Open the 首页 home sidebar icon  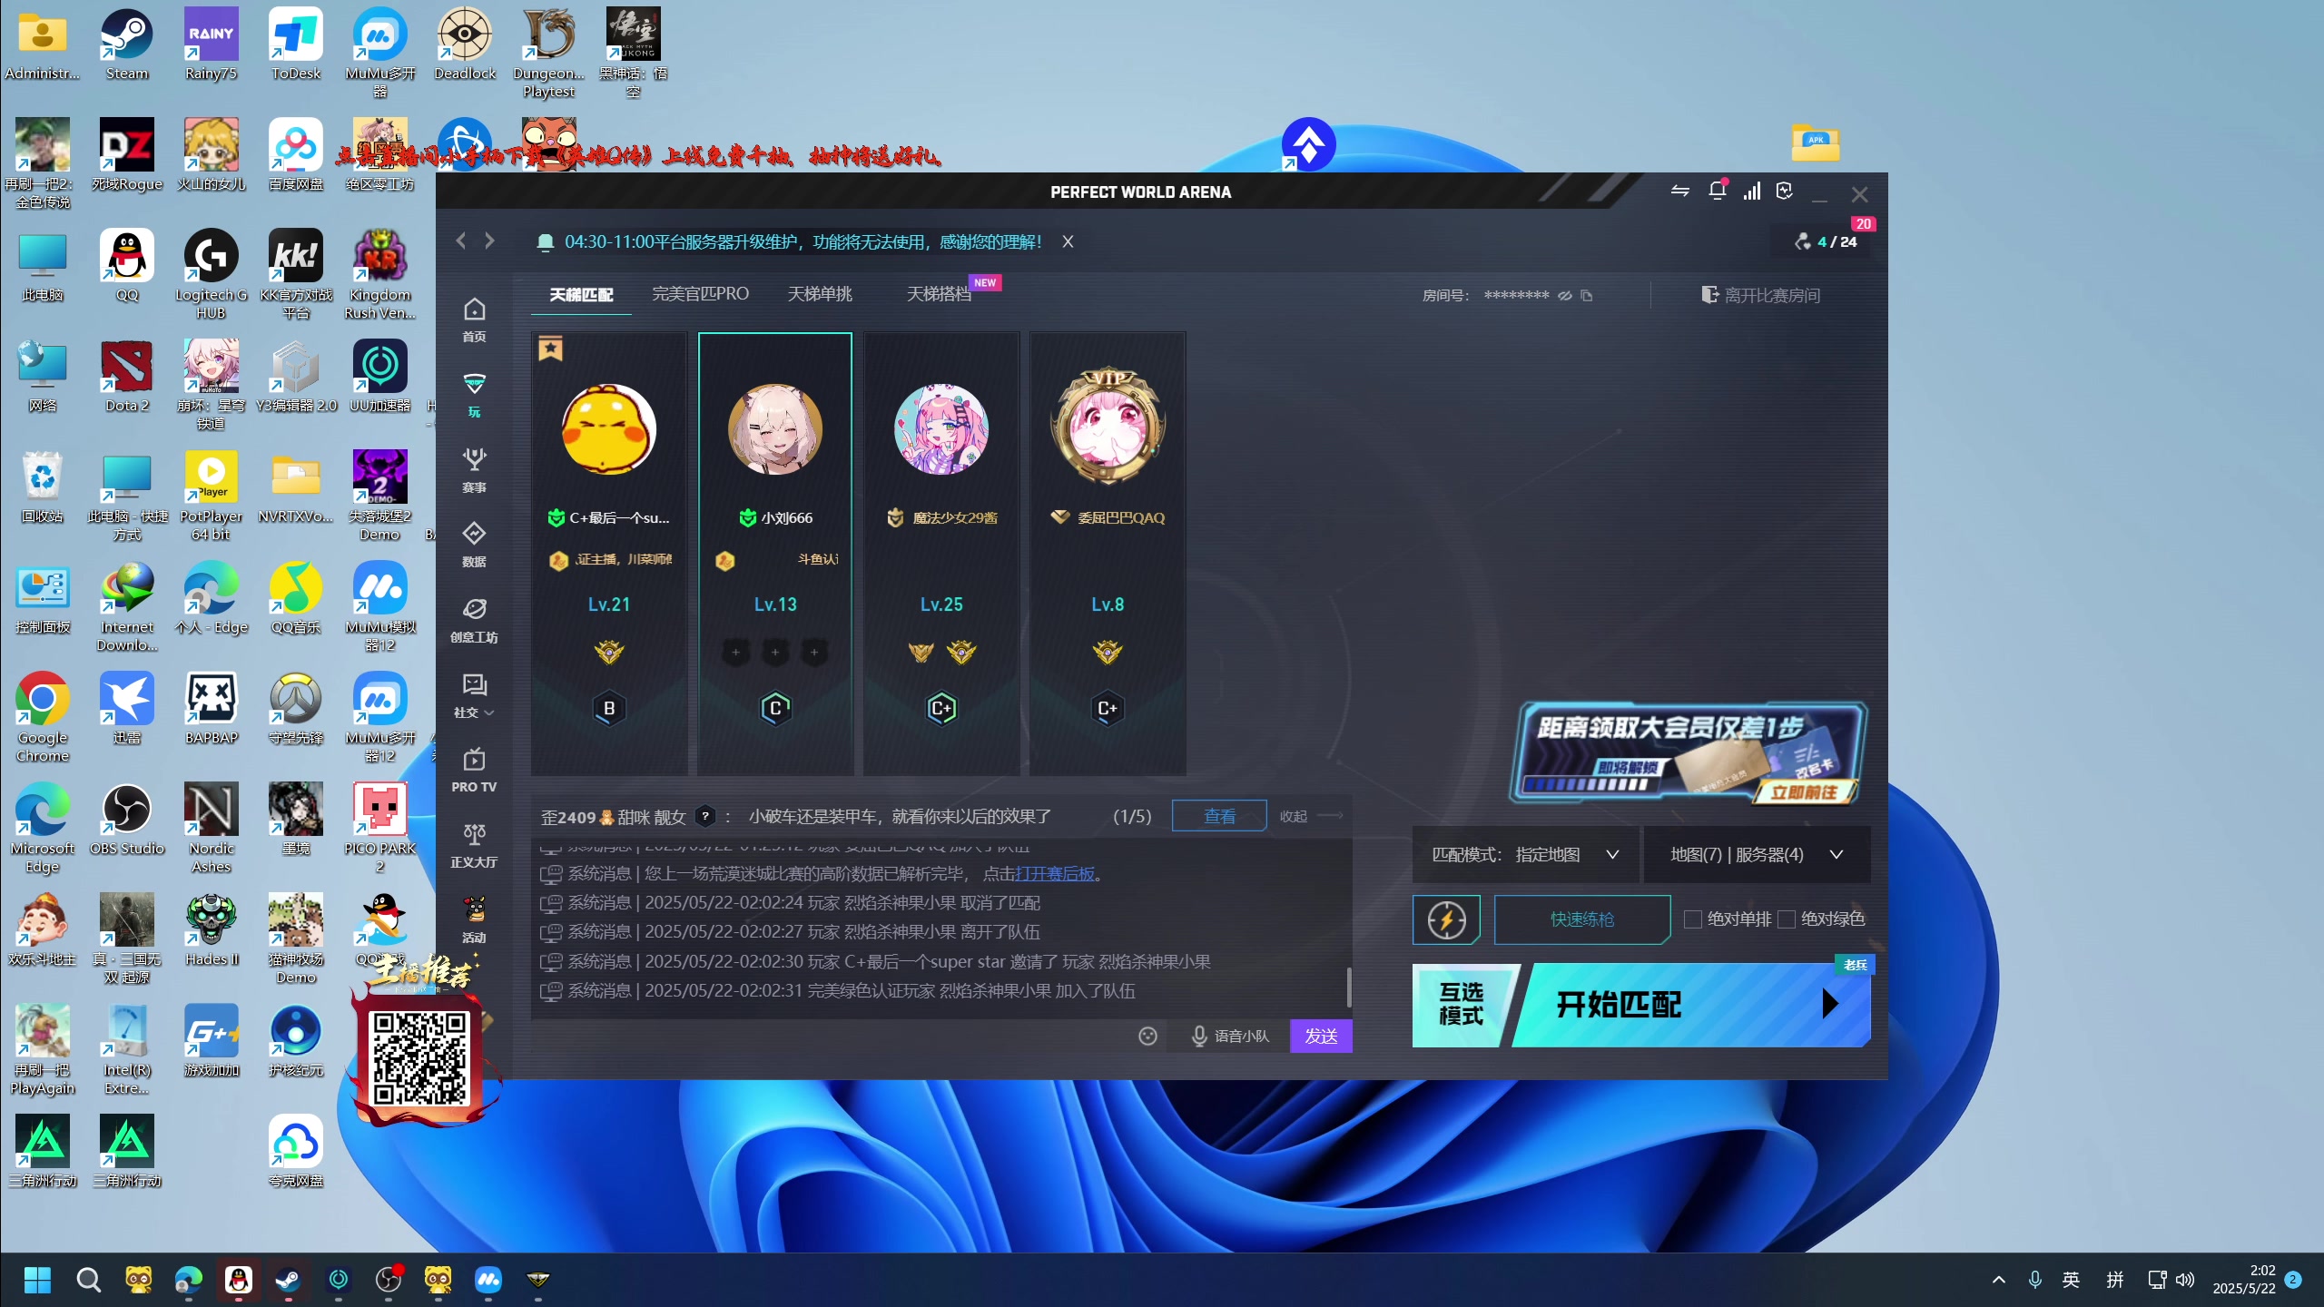click(474, 319)
